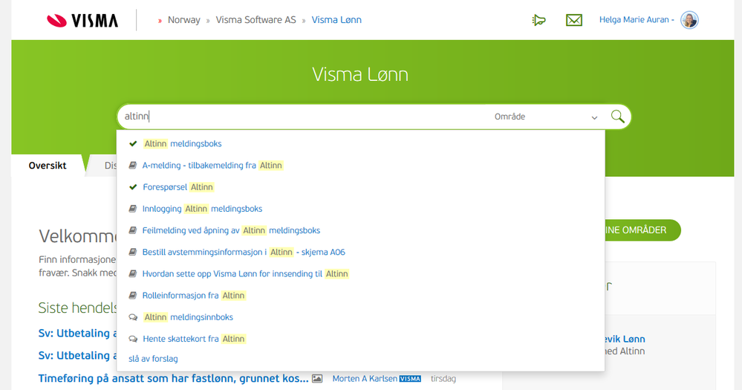The image size is (742, 390).
Task: Select suggestion Altinn meldingsboks
Action: pos(183,144)
